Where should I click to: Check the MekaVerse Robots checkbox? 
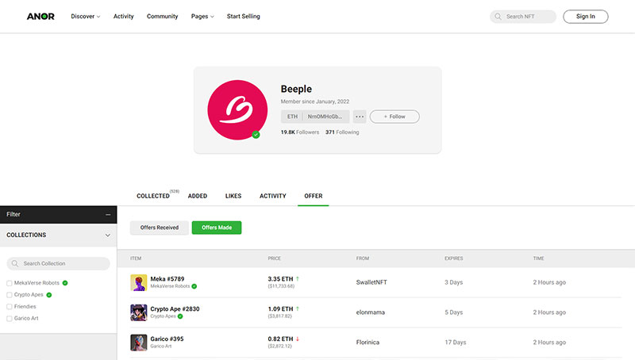tap(10, 283)
